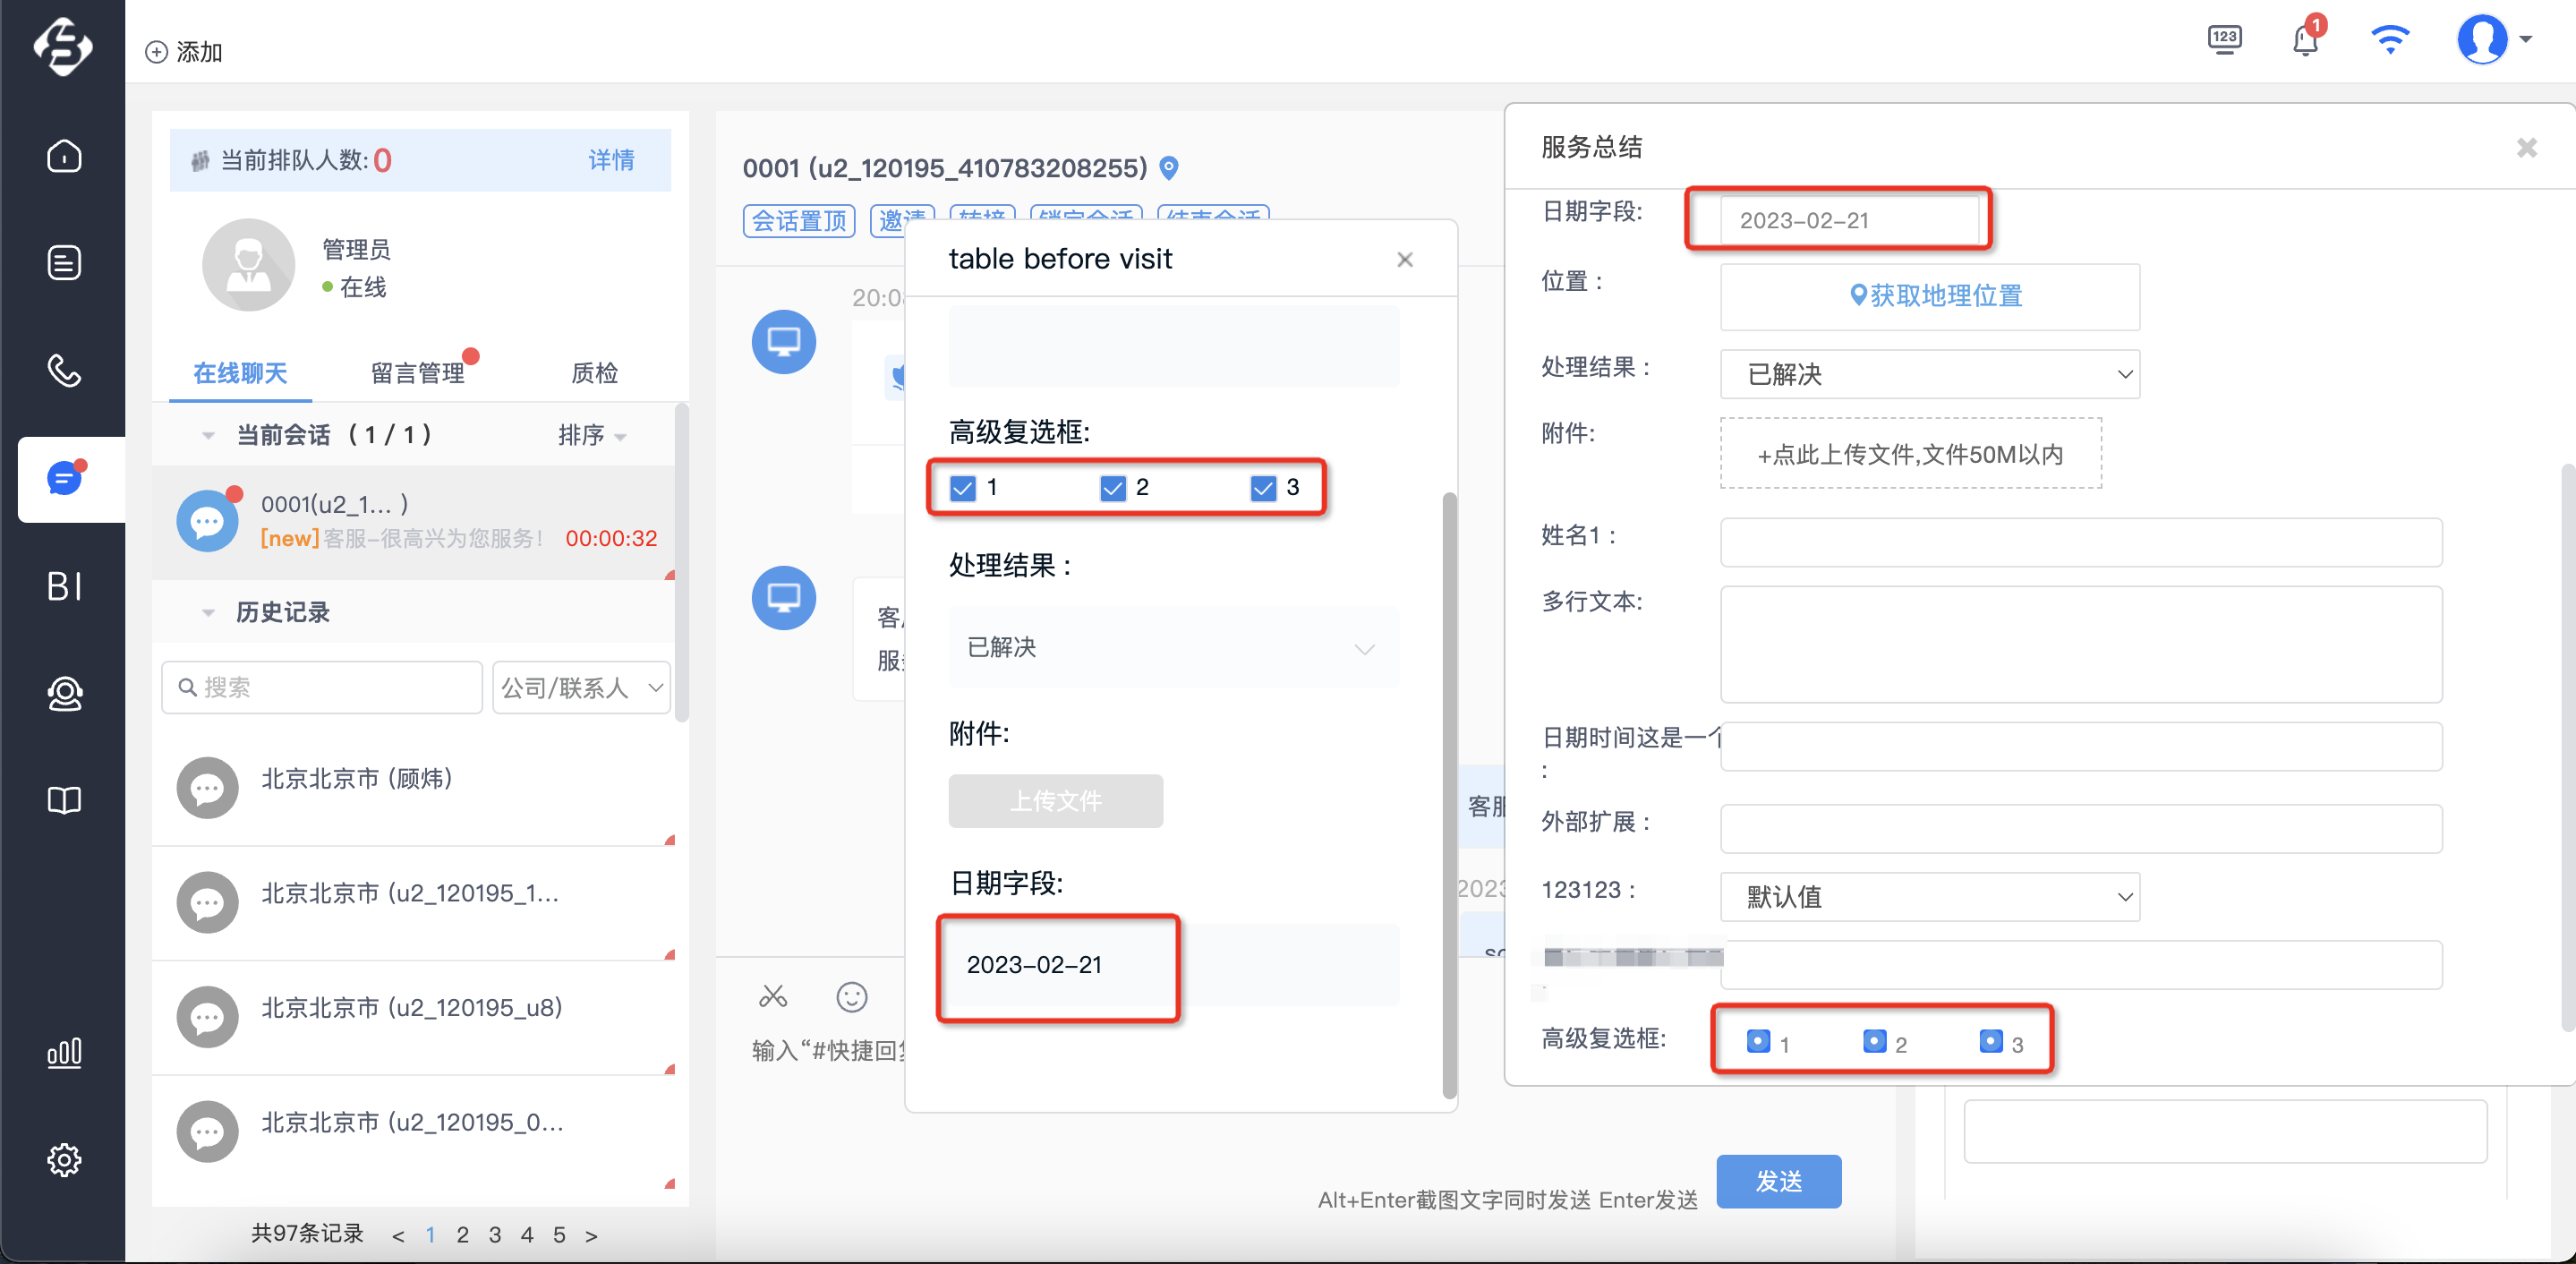Toggle checkbox 3 in 服务总结 panel
Screen dimensions: 2576x1264
click(1990, 1041)
